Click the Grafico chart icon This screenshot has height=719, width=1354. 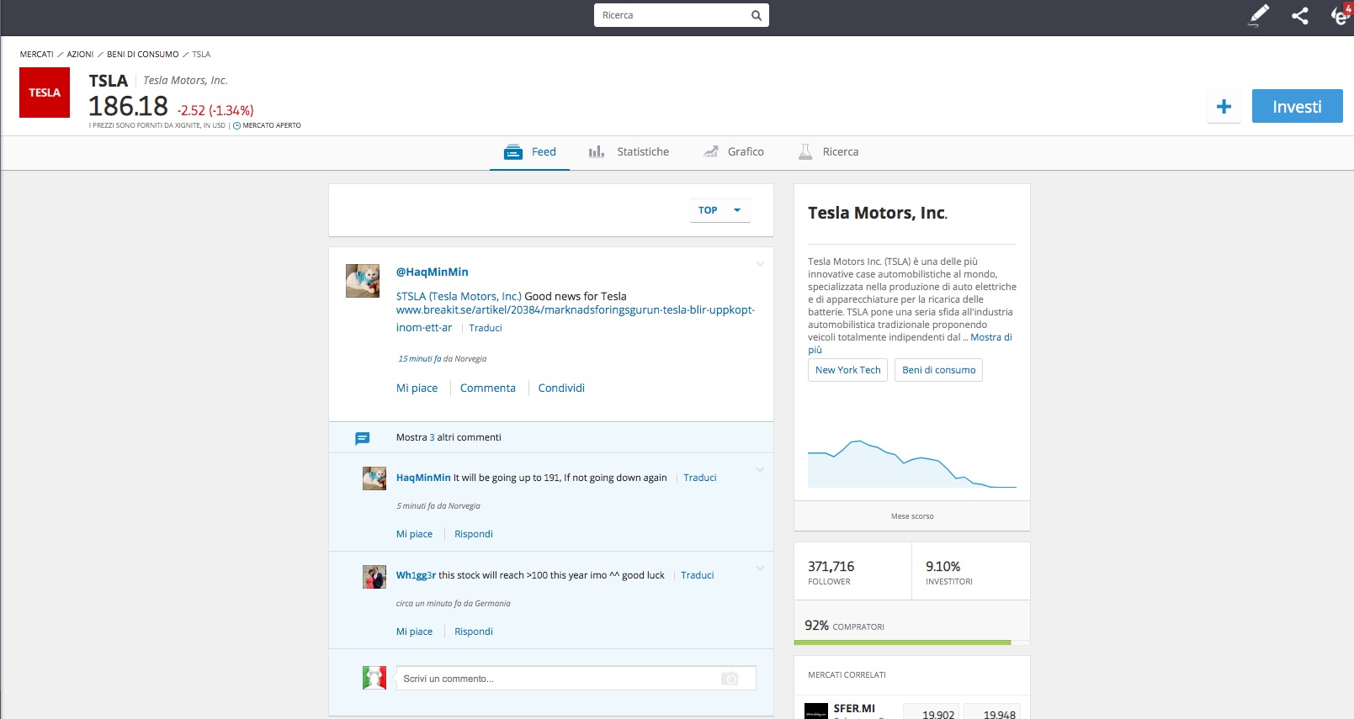point(711,151)
